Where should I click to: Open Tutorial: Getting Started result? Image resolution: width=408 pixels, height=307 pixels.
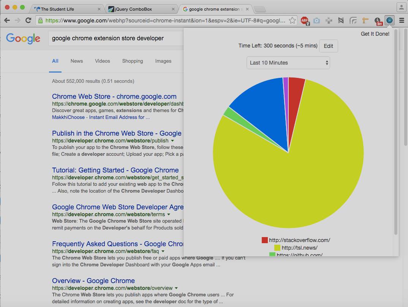(115, 170)
